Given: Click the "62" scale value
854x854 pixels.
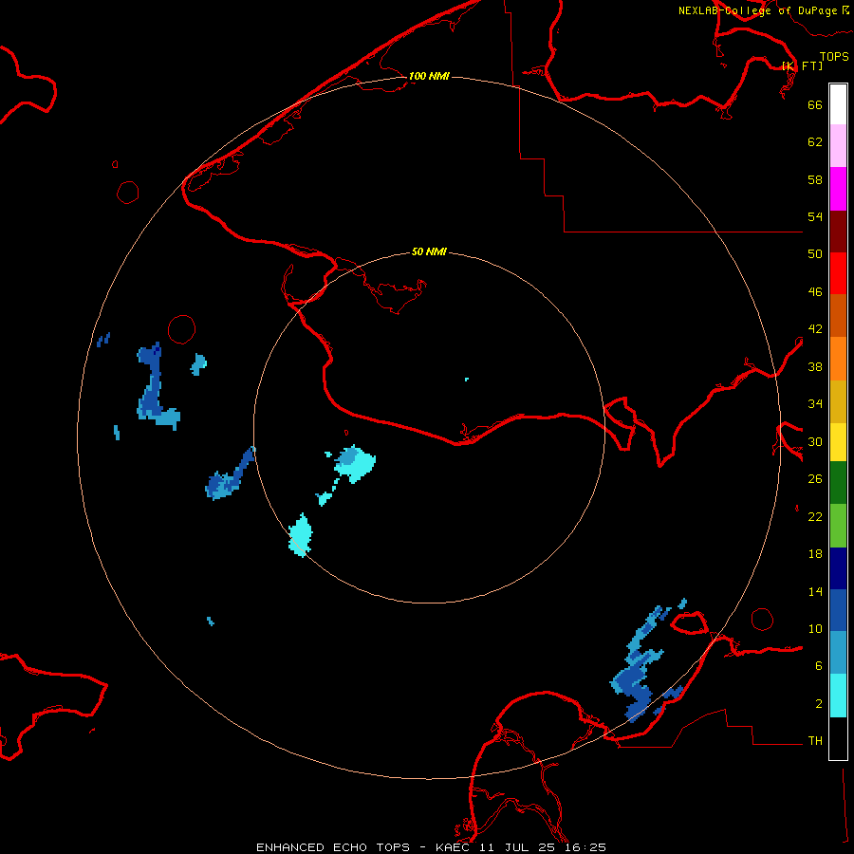Looking at the screenshot, I should click(x=815, y=142).
